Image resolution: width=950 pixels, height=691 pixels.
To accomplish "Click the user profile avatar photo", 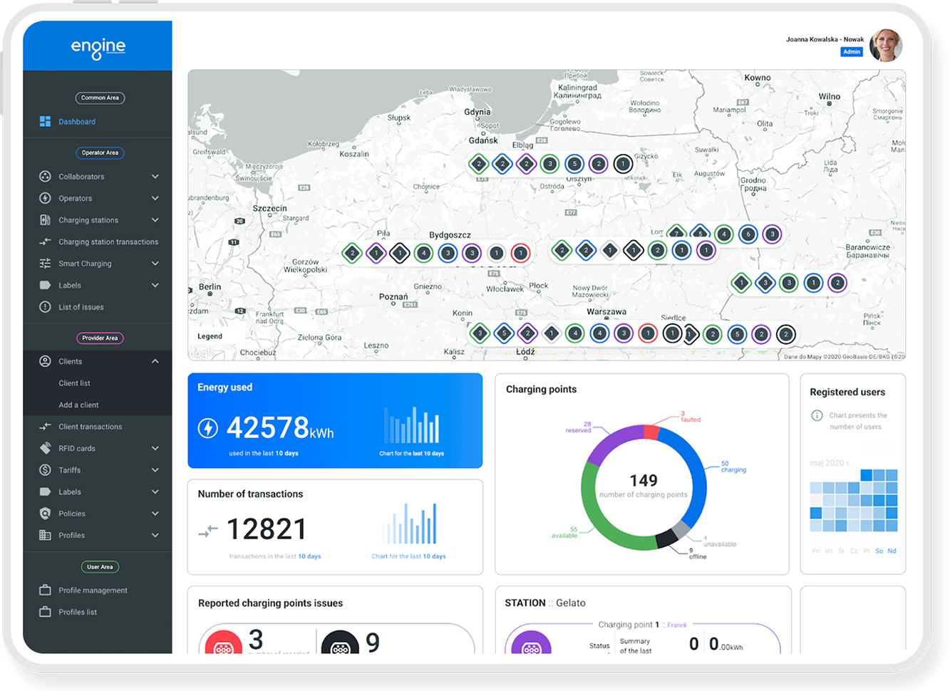I will pos(885,46).
